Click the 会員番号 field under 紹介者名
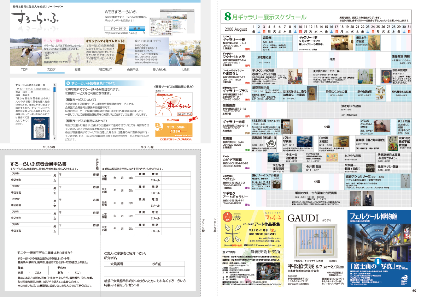The image size is (421, 297). click(x=117, y=272)
